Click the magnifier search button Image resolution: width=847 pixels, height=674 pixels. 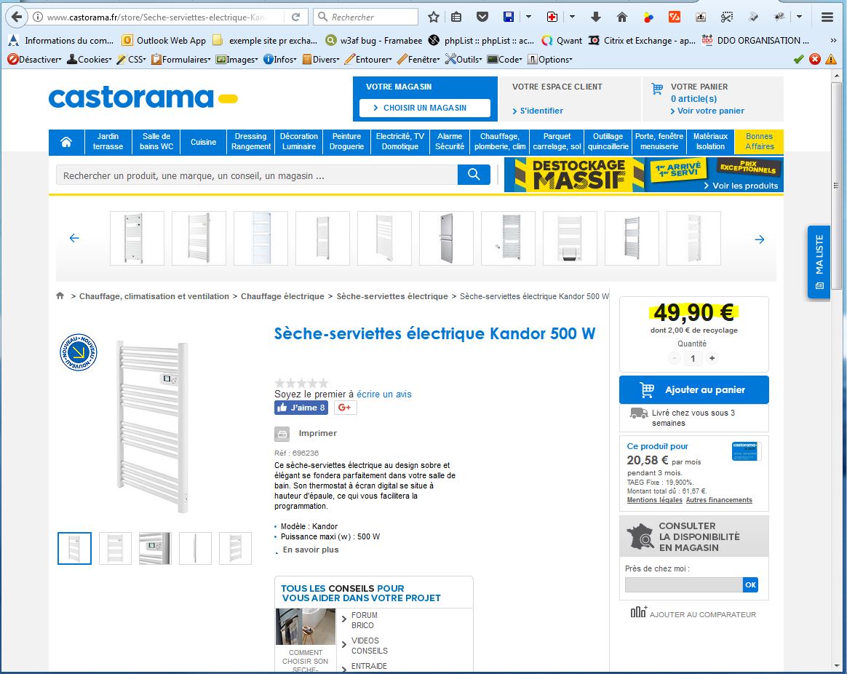pyautogui.click(x=474, y=175)
